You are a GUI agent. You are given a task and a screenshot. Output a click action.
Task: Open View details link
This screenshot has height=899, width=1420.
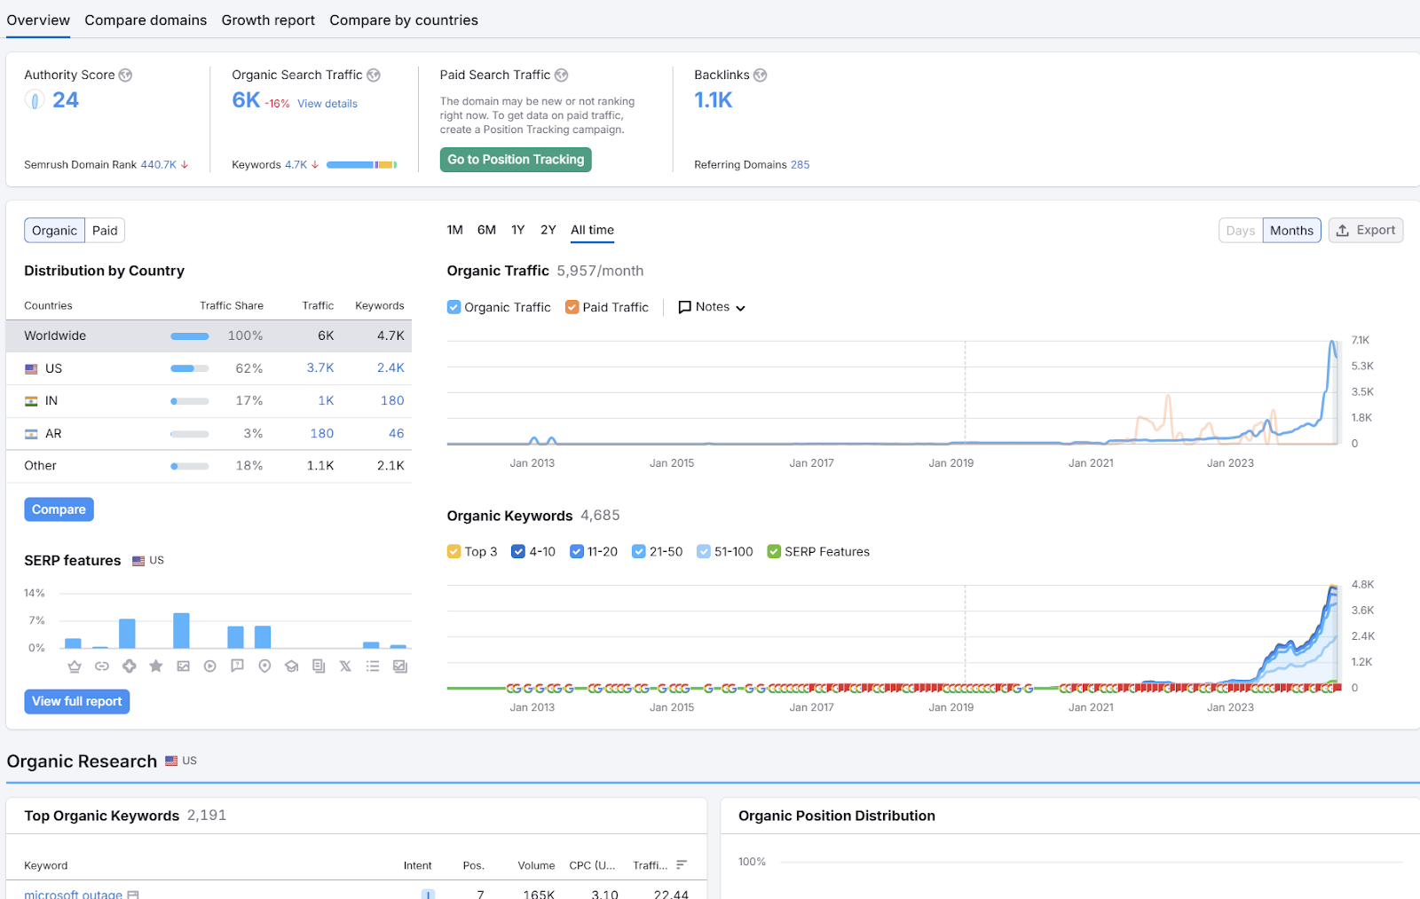327,104
